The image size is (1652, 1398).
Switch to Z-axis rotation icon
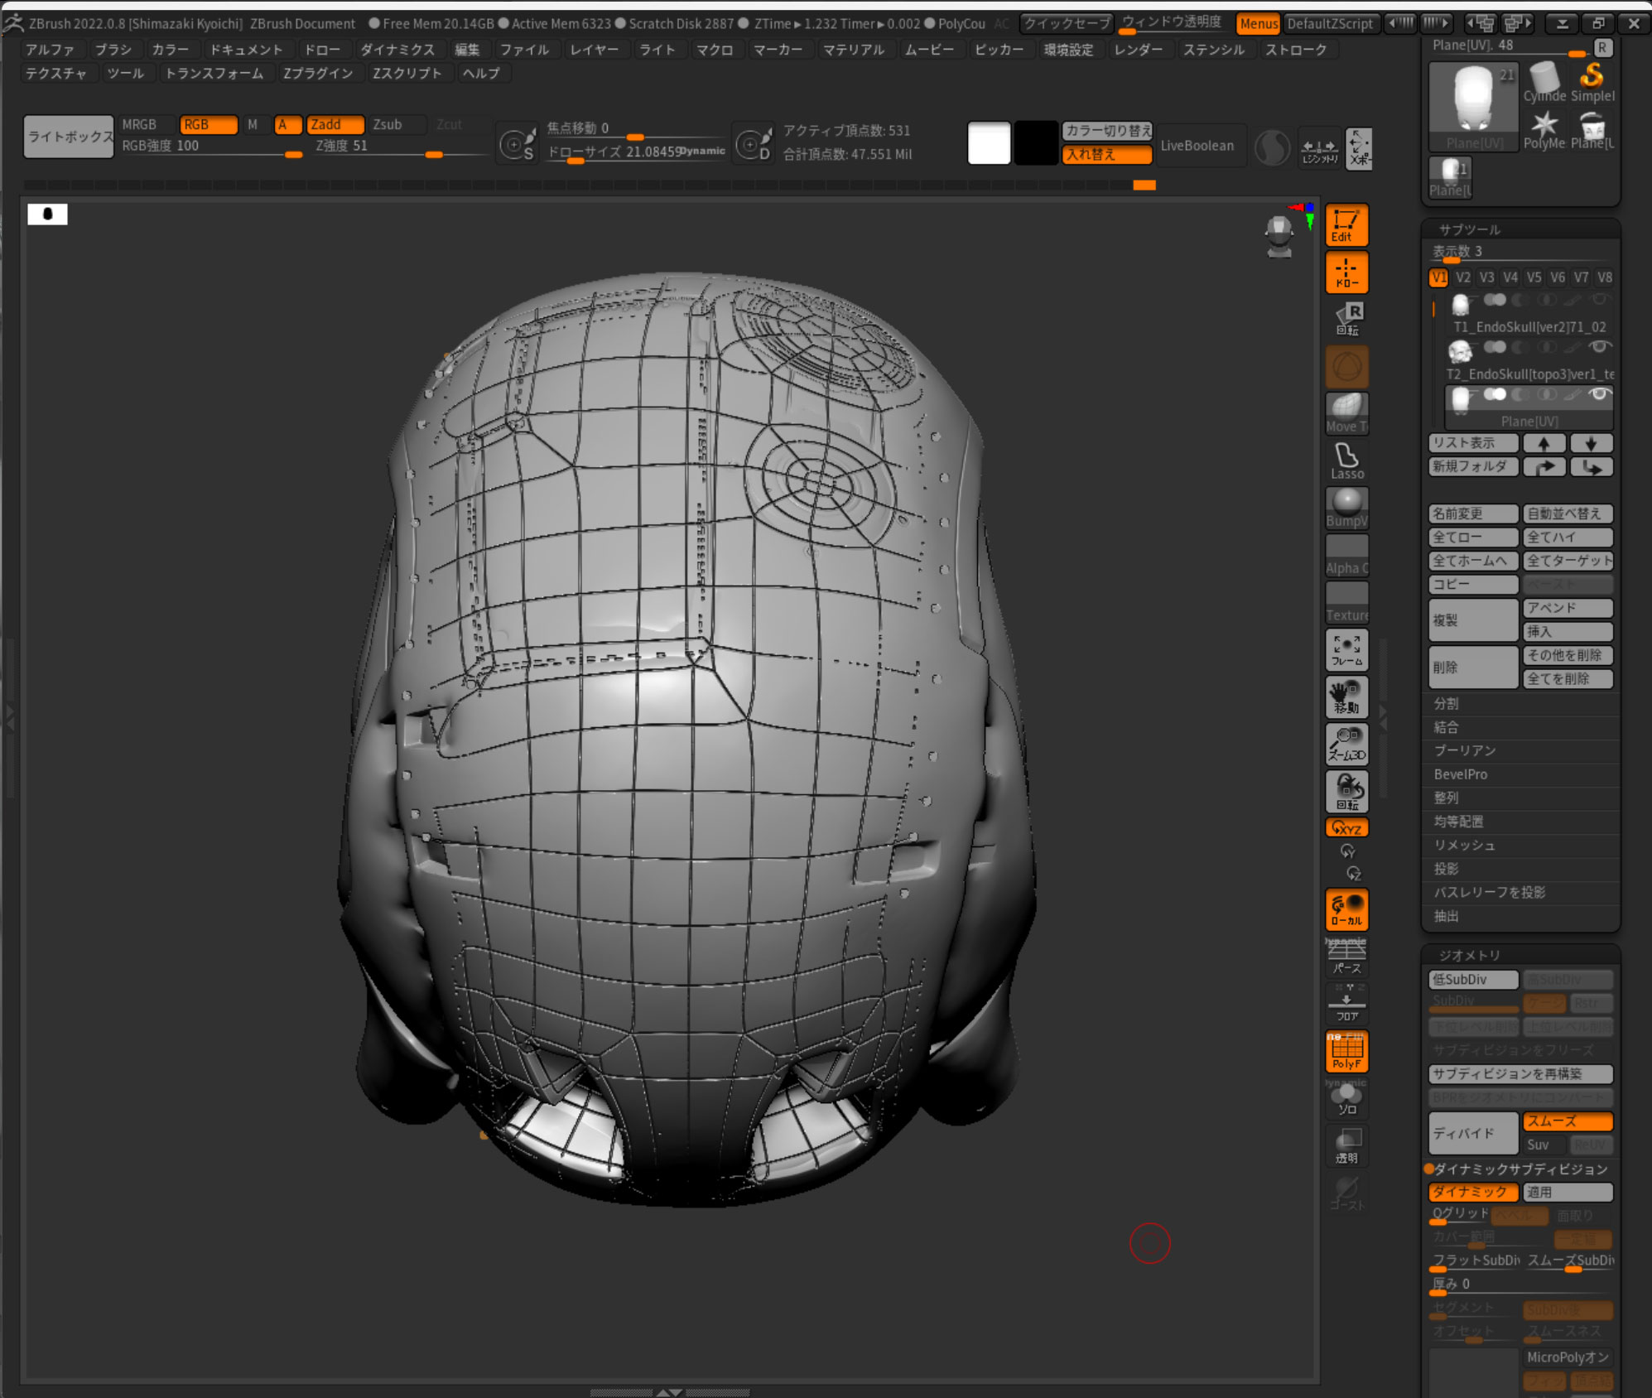(x=1353, y=873)
